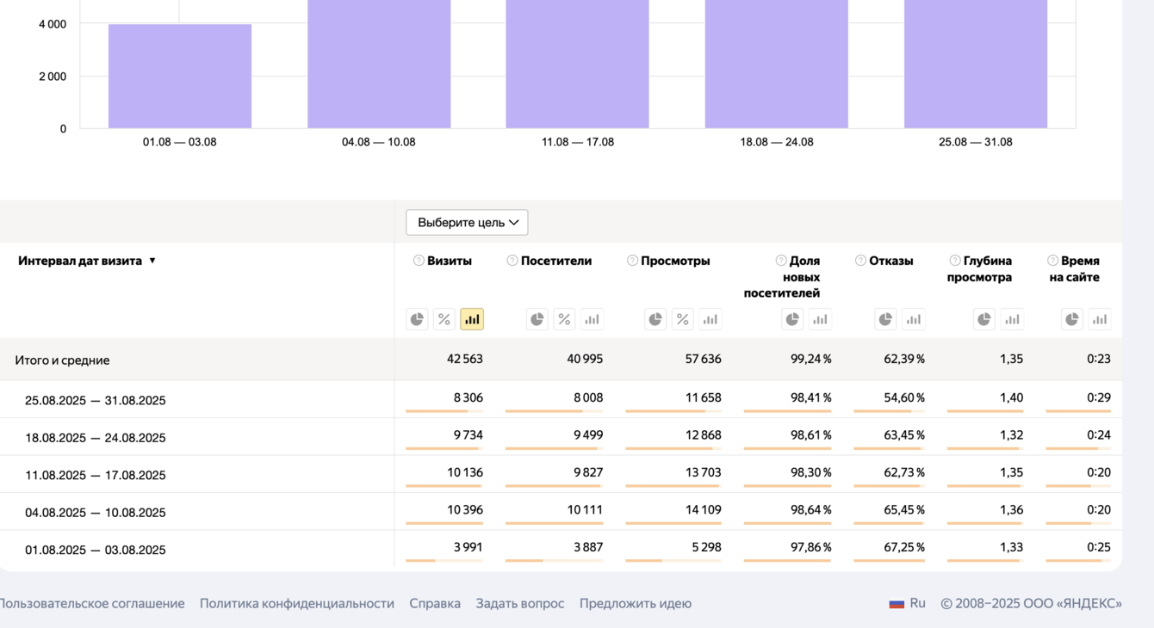Viewport: 1154px width, 628px height.
Task: Click bar chart icon under Просмотры
Action: point(710,319)
